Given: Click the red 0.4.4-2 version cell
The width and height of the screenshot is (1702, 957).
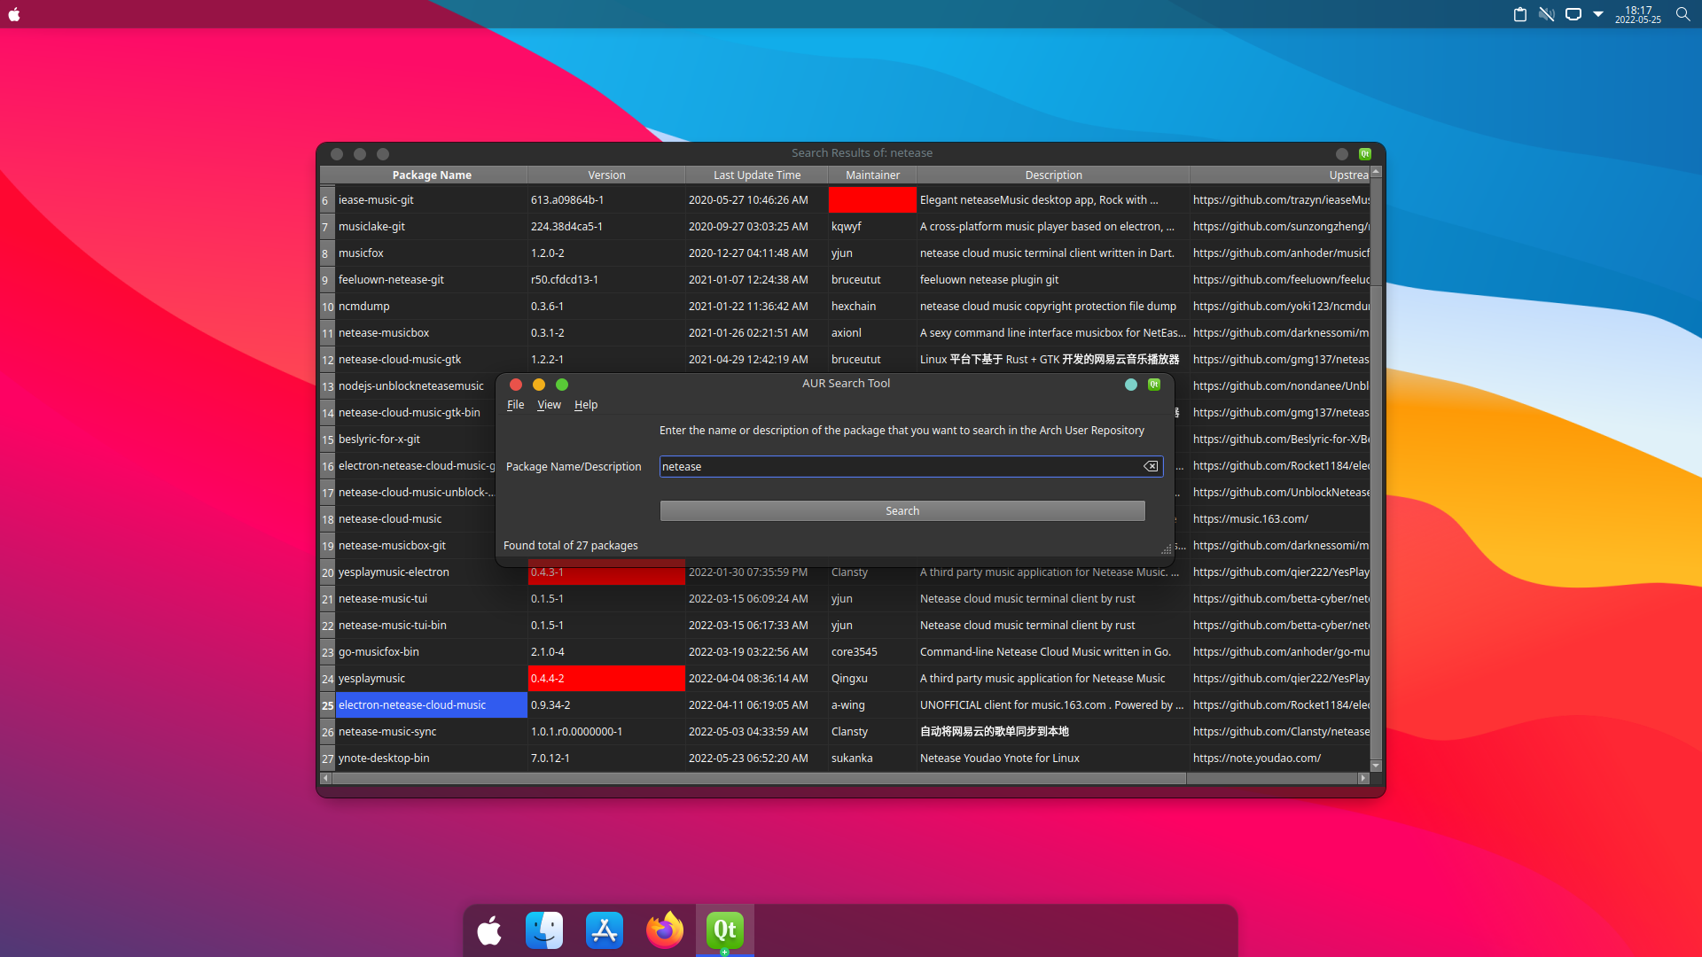Looking at the screenshot, I should click(606, 679).
